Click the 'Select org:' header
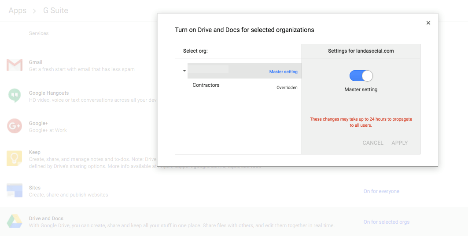The width and height of the screenshot is (468, 236). click(x=195, y=51)
